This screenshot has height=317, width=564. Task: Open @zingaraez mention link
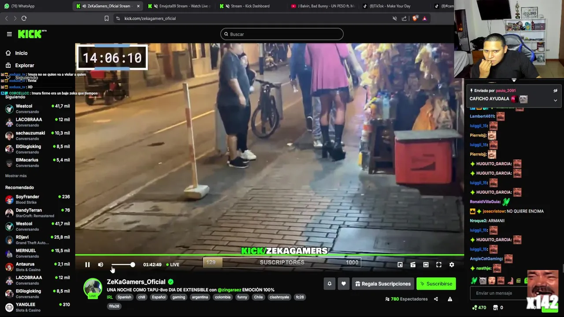click(x=229, y=290)
